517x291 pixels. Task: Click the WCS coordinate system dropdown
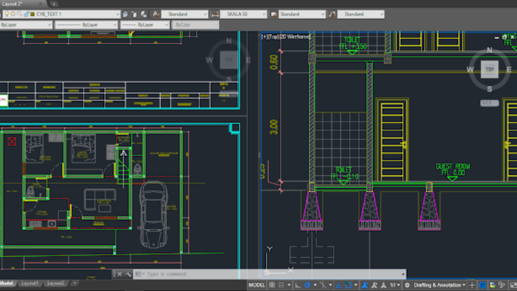click(x=490, y=103)
